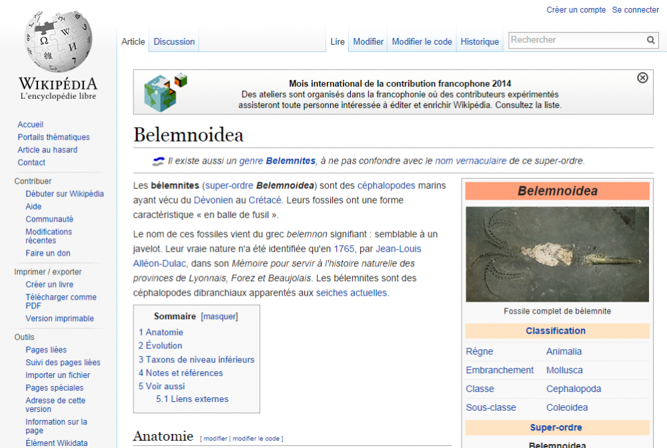Open the belemnite fossil image
Screen dimensions: 667x448
click(557, 254)
